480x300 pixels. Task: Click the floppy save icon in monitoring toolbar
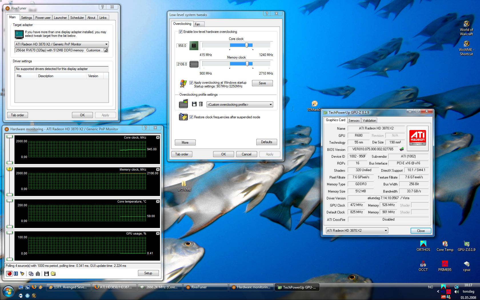pyautogui.click(x=47, y=273)
